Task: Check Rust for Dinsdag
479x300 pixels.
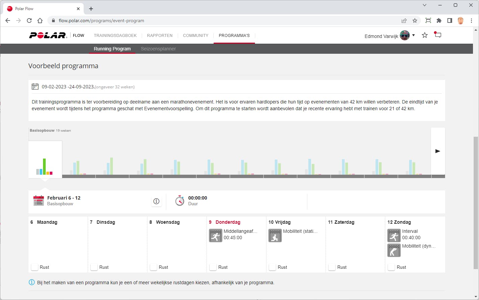Action: (x=94, y=267)
